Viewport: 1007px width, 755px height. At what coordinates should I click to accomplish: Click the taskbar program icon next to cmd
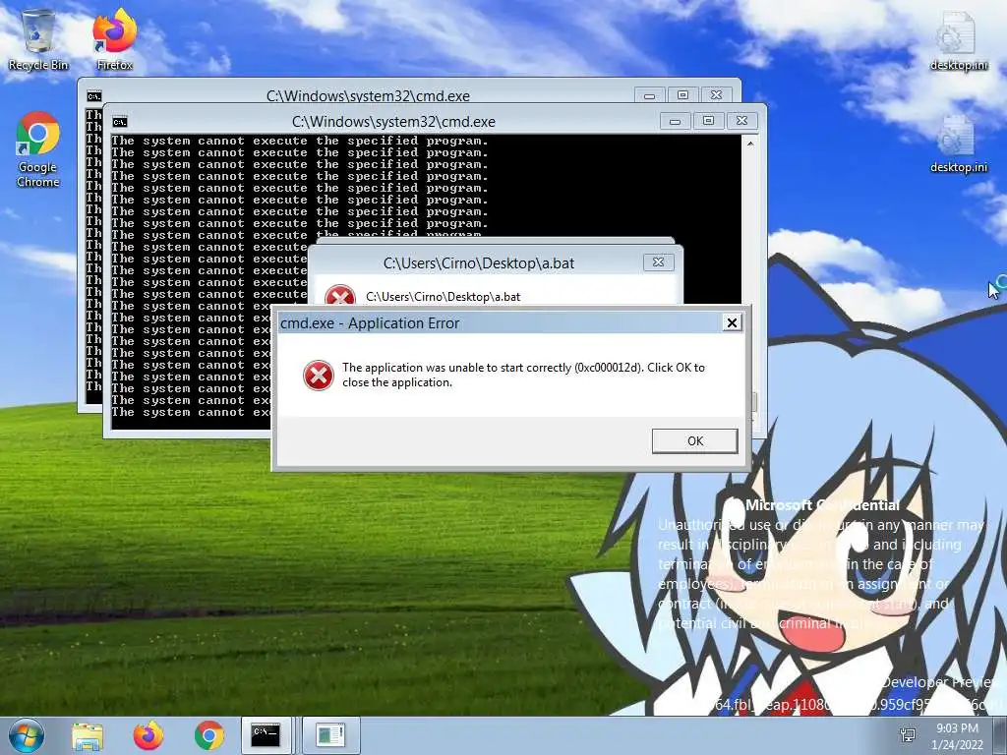pyautogui.click(x=330, y=735)
